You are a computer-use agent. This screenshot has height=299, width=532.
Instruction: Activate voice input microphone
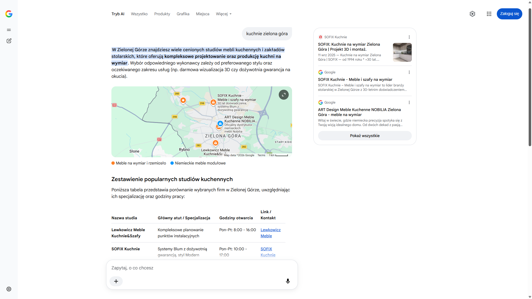click(x=288, y=281)
